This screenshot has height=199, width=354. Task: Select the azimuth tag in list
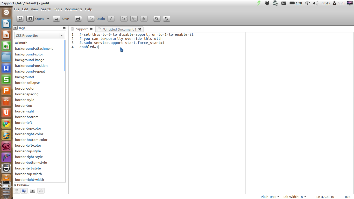tap(21, 43)
